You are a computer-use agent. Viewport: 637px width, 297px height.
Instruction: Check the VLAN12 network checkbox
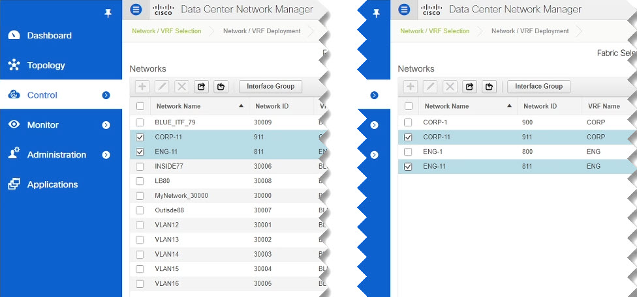pyautogui.click(x=140, y=225)
